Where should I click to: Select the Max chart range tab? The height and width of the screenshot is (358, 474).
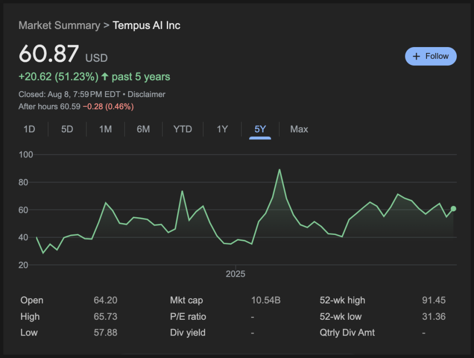[299, 129]
